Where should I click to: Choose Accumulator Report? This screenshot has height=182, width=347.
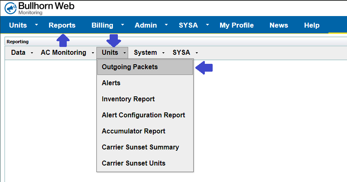pos(145,131)
